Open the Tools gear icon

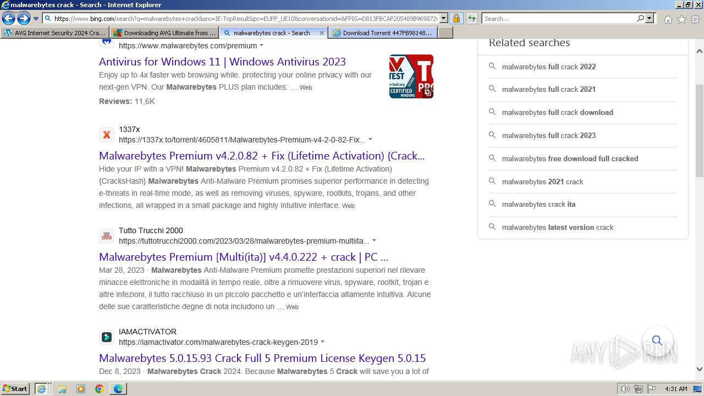[x=695, y=19]
